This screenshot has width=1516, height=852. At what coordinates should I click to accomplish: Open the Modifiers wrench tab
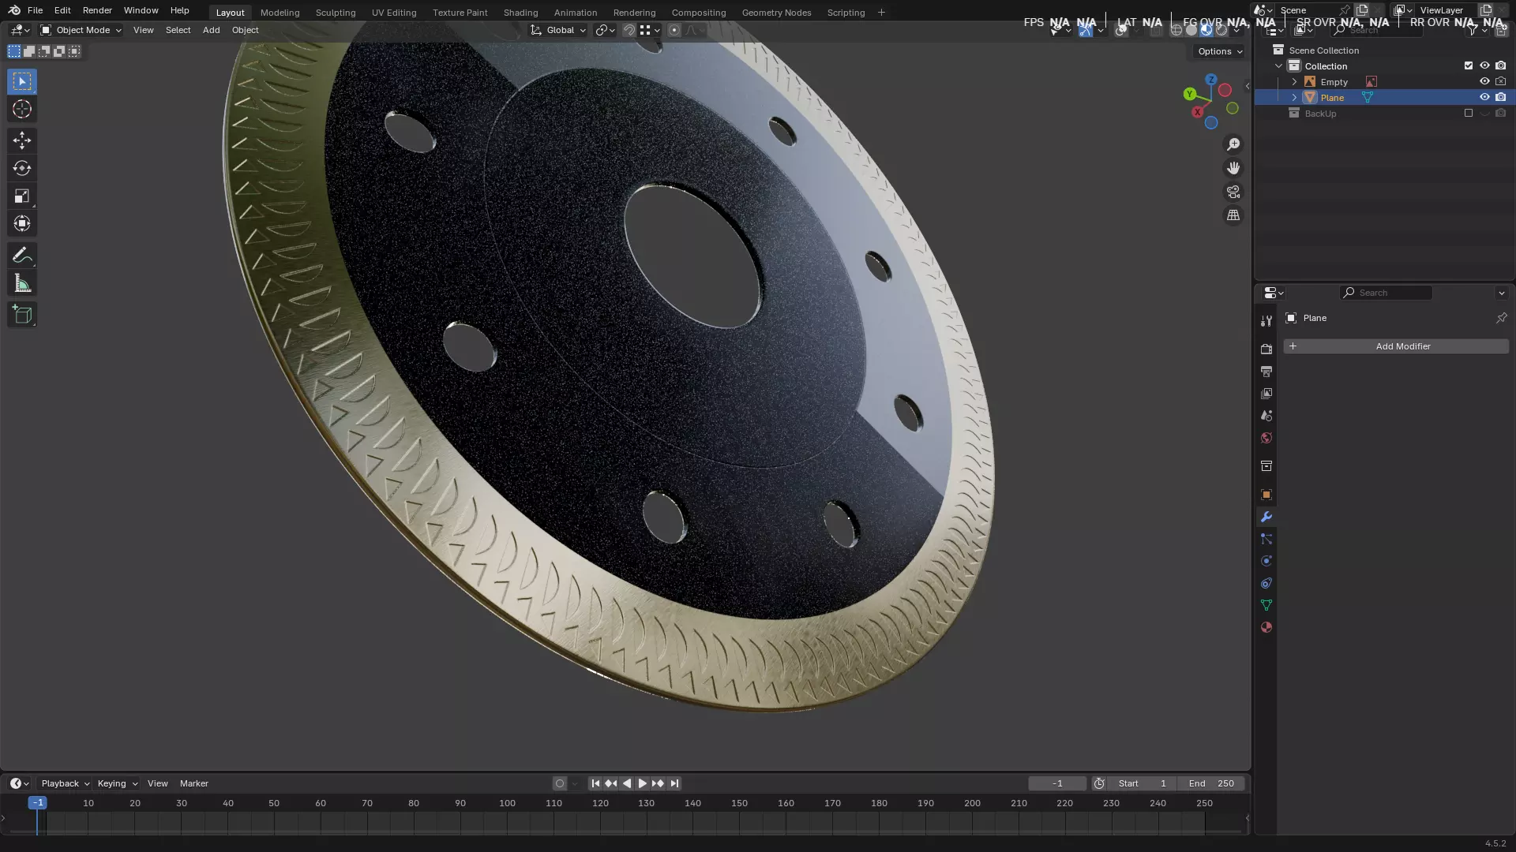coord(1266,517)
